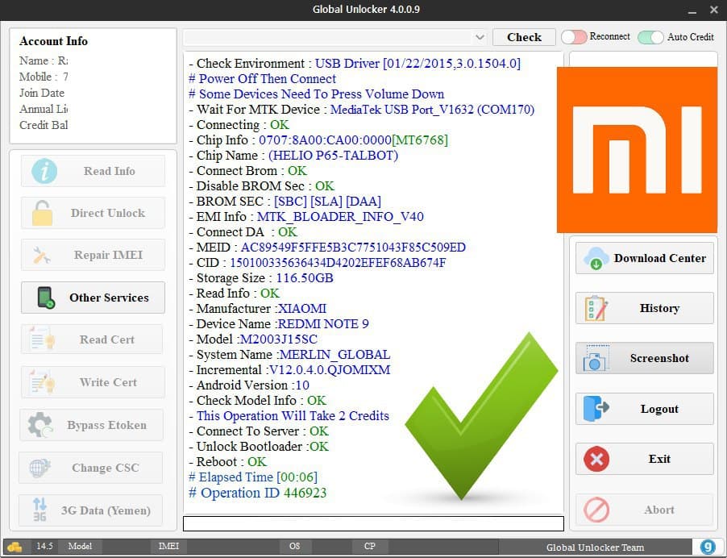This screenshot has width=727, height=558.
Task: Click the 'Model :M2003J15SC' log line
Action: coord(253,339)
